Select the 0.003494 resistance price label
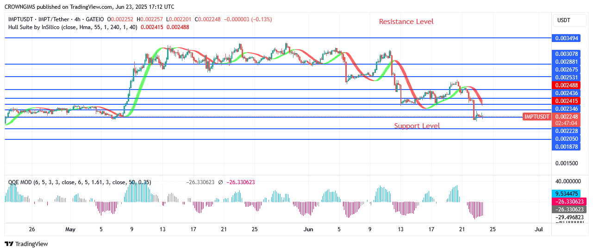This screenshot has width=593, height=252. [x=566, y=38]
